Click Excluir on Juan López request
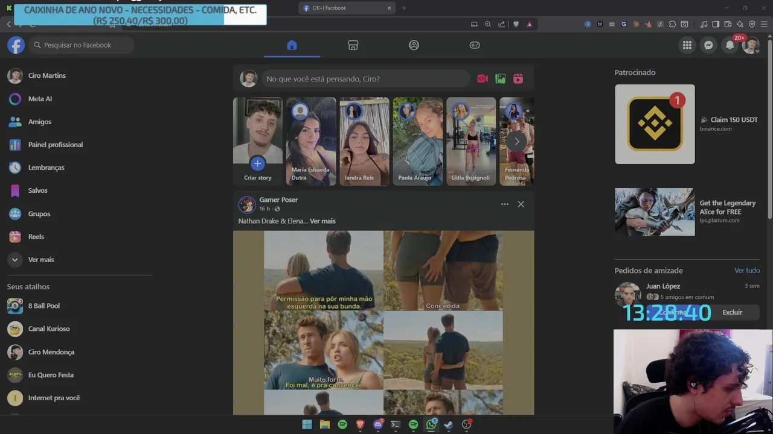 [x=733, y=312]
